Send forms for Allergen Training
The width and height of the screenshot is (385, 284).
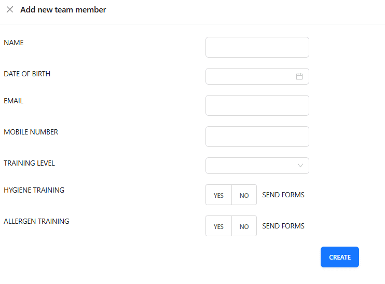[283, 226]
